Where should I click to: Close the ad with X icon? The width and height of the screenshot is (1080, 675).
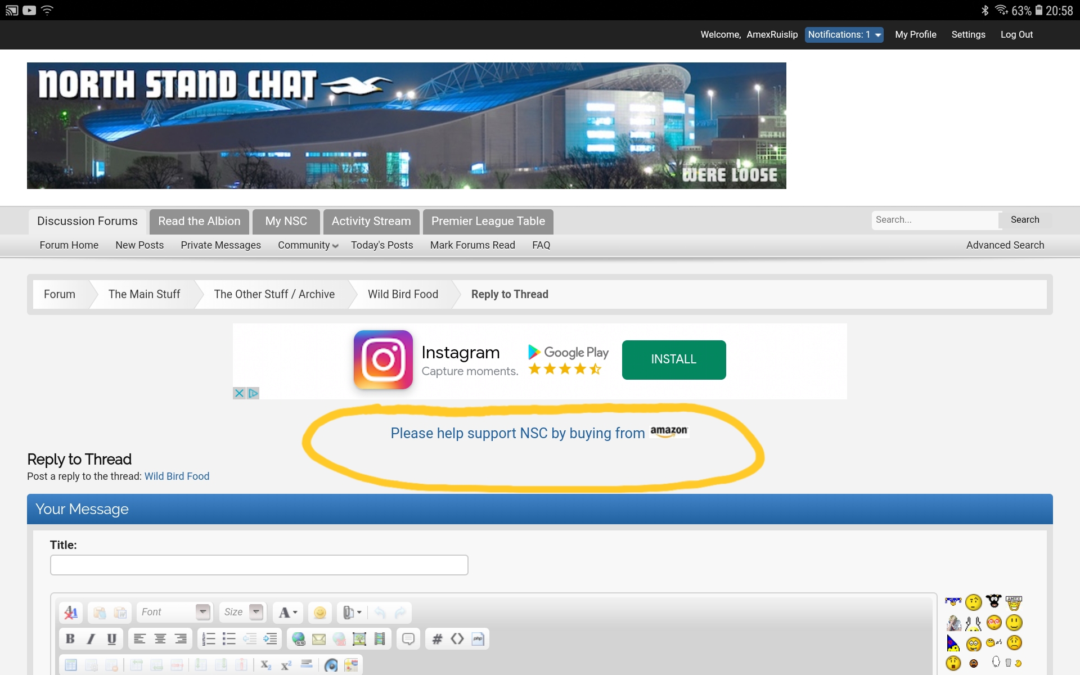pyautogui.click(x=239, y=393)
